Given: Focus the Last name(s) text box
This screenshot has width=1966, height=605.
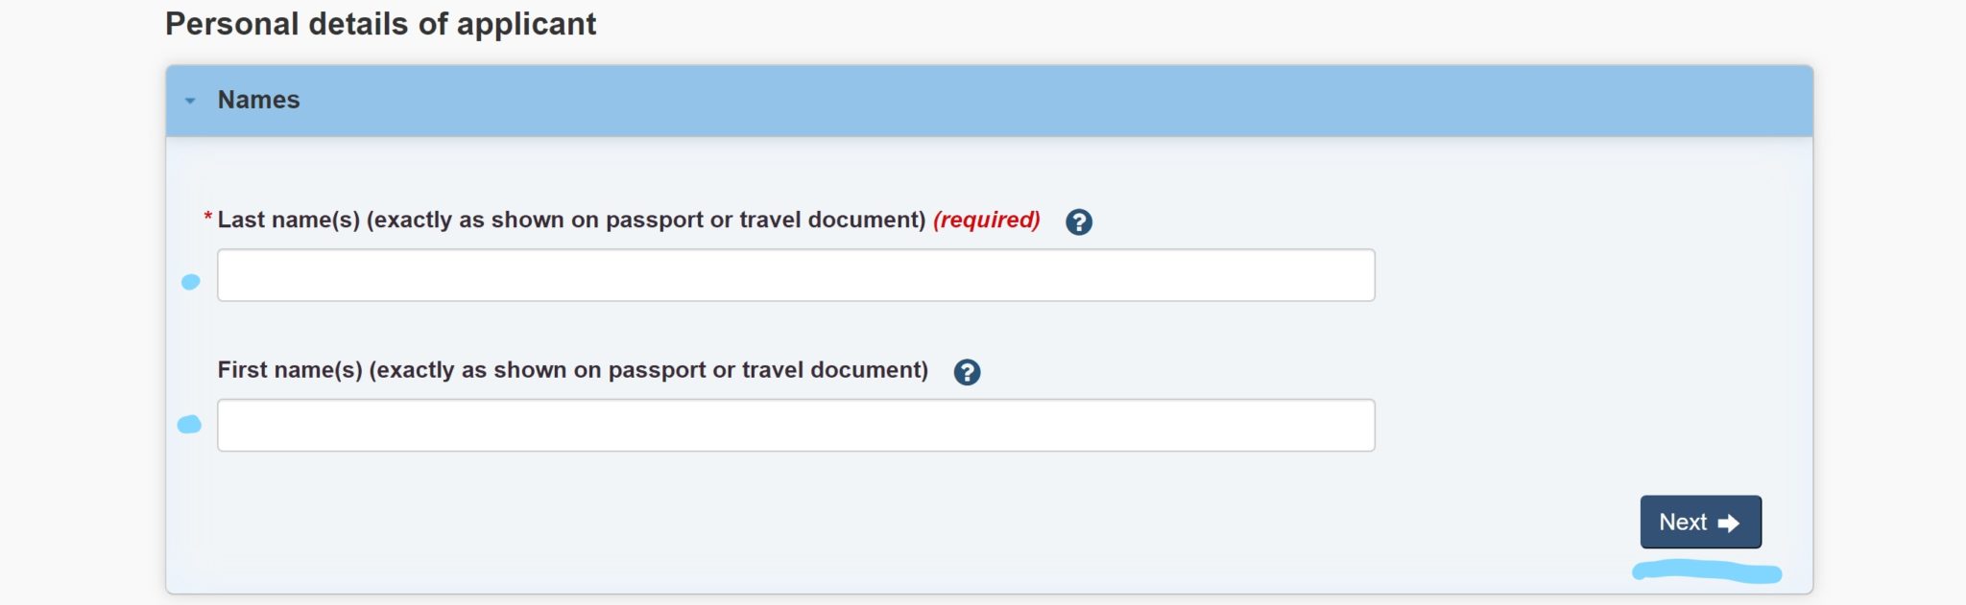Looking at the screenshot, I should tap(795, 276).
